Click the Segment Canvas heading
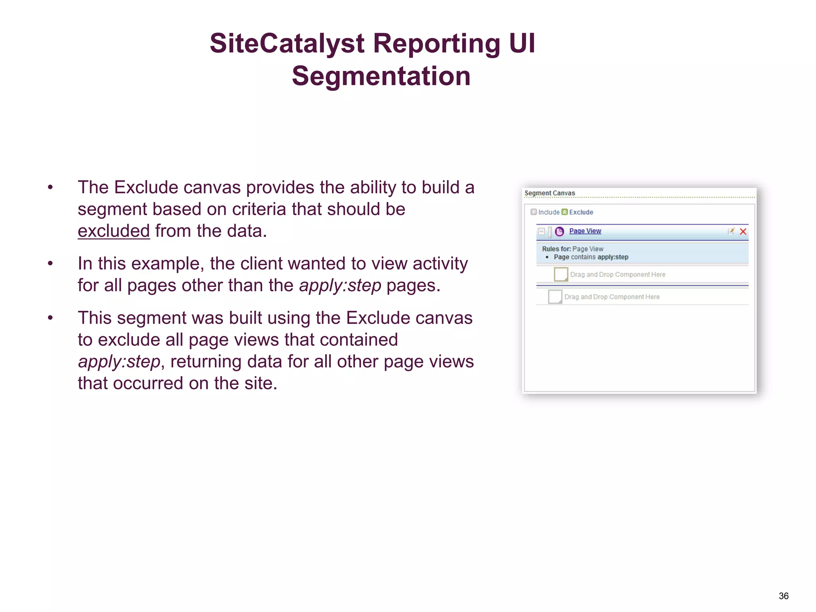 coord(550,193)
